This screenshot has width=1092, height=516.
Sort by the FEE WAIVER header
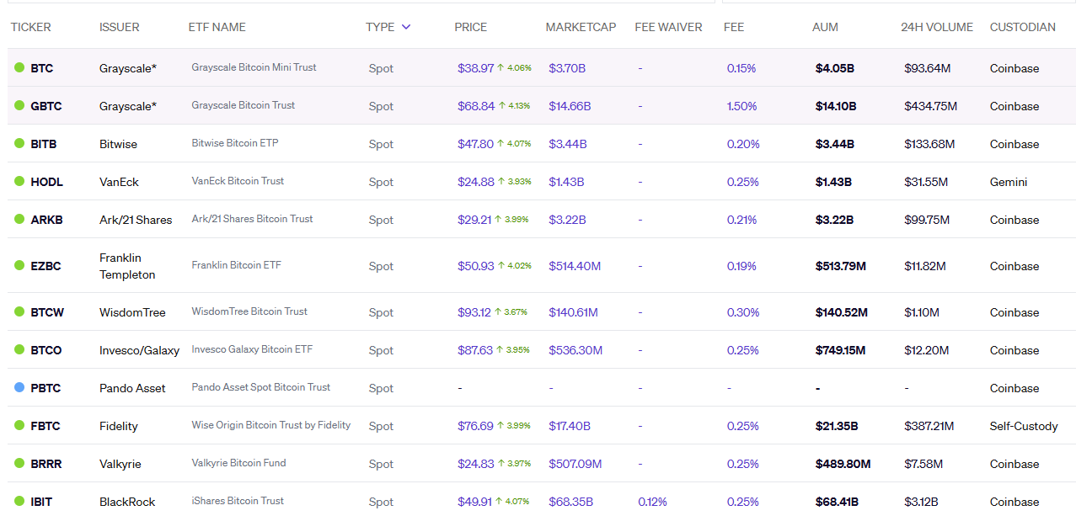[668, 27]
